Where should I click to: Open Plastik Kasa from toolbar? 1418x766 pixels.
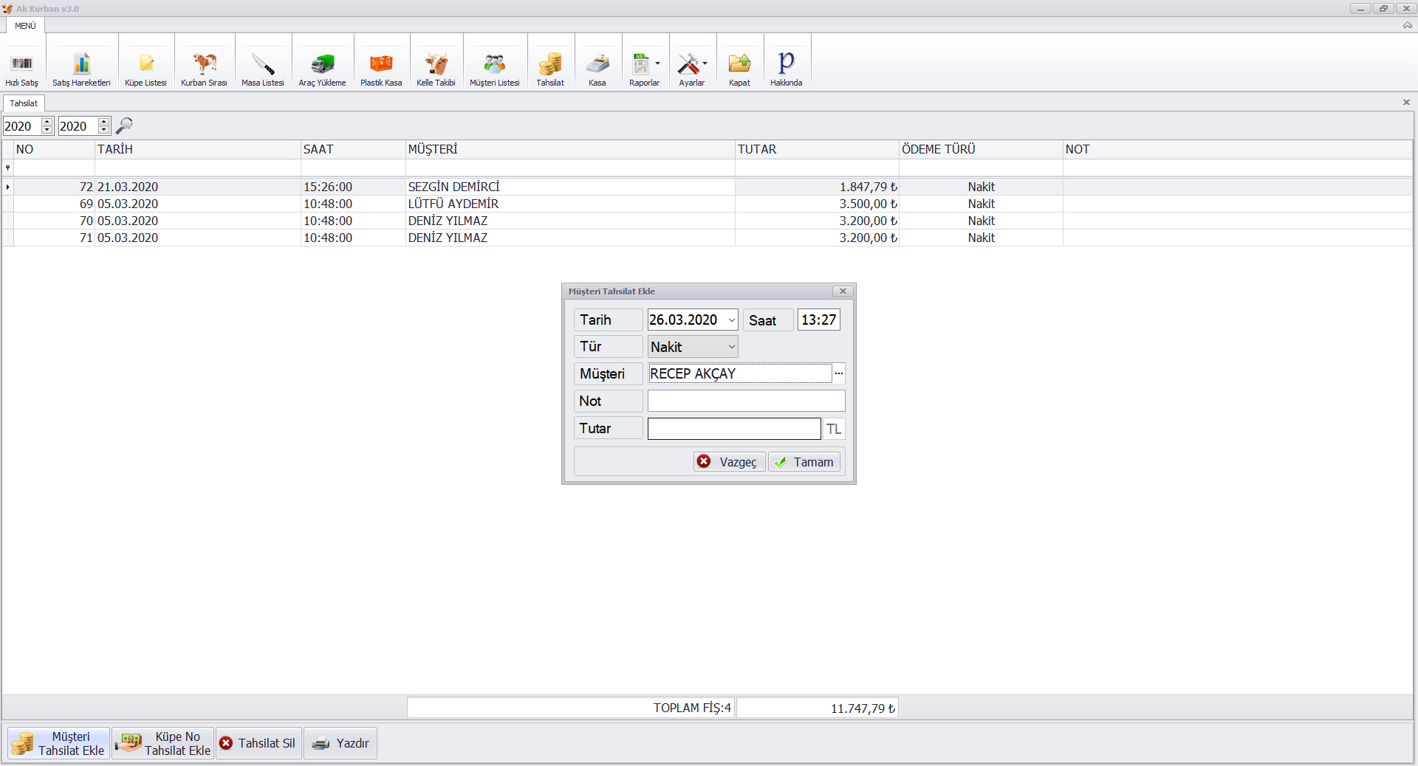pyautogui.click(x=381, y=64)
